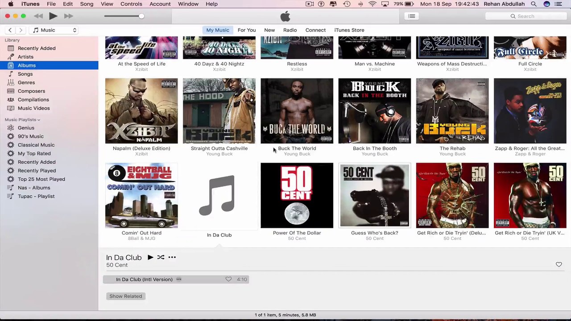Click the Show Related button
This screenshot has width=571, height=321.
tap(126, 296)
